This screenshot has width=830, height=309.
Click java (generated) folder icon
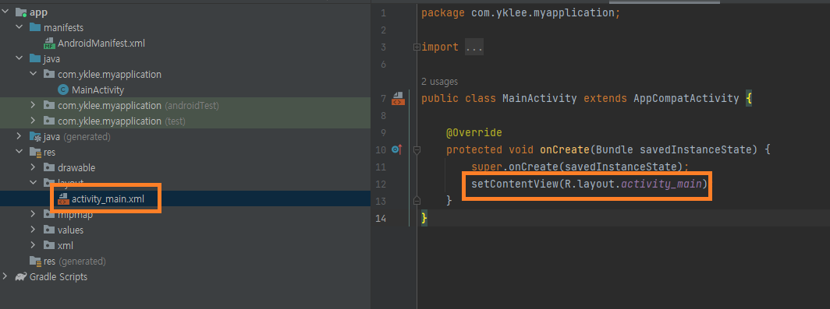tap(35, 137)
